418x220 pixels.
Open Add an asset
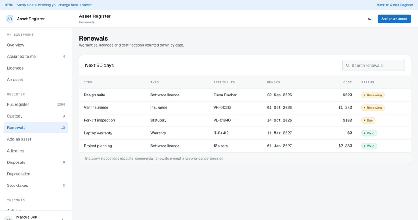click(x=36, y=139)
